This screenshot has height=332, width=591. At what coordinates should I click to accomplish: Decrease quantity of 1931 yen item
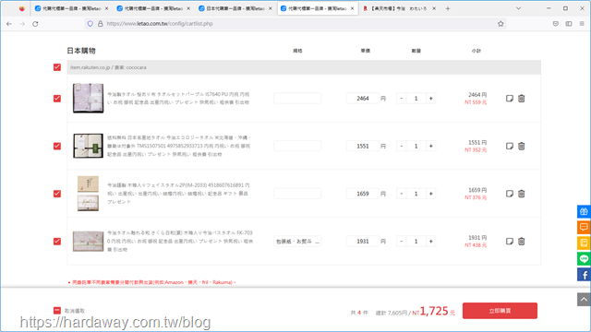tap(402, 242)
